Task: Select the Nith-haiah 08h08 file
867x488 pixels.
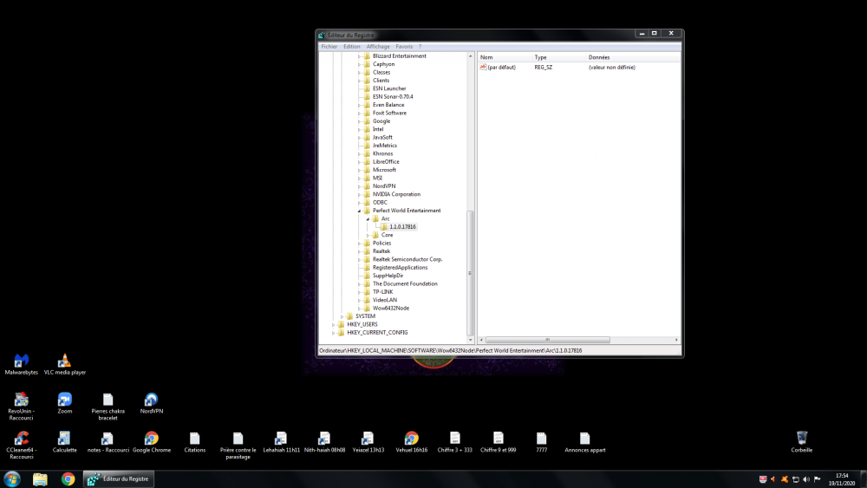Action: pyautogui.click(x=324, y=441)
